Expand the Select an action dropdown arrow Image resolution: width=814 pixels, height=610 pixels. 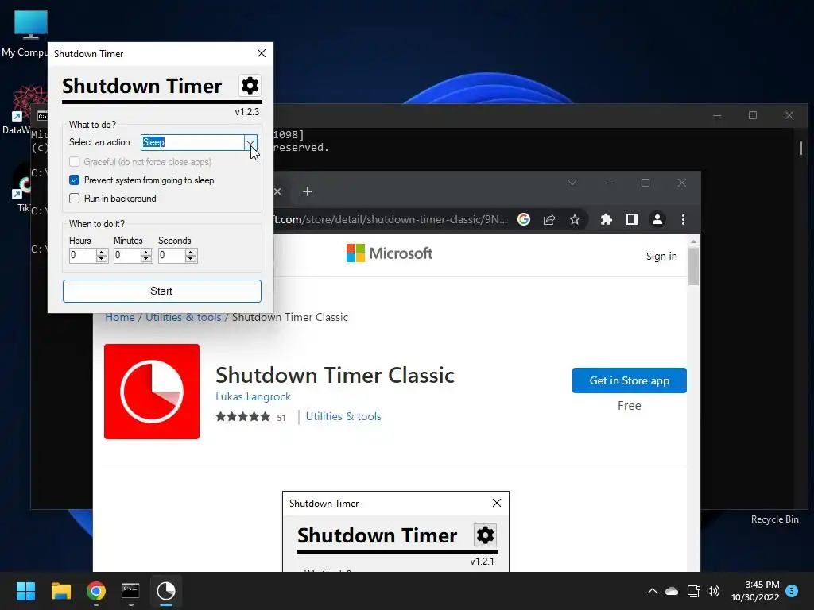[x=250, y=142]
